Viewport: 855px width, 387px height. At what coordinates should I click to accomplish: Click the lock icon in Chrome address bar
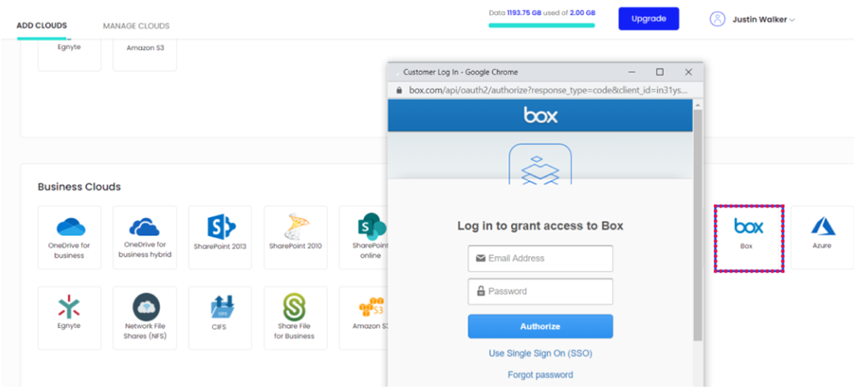tap(398, 90)
